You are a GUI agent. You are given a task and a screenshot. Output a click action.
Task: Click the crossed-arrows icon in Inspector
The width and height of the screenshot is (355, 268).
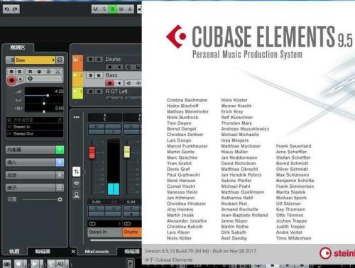pyautogui.click(x=58, y=72)
